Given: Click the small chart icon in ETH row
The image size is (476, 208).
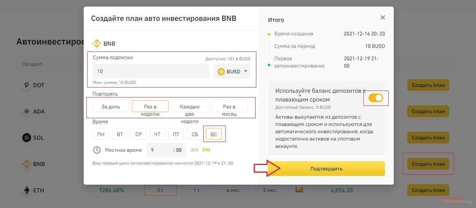Looking at the screenshot, I should pyautogui.click(x=299, y=189).
